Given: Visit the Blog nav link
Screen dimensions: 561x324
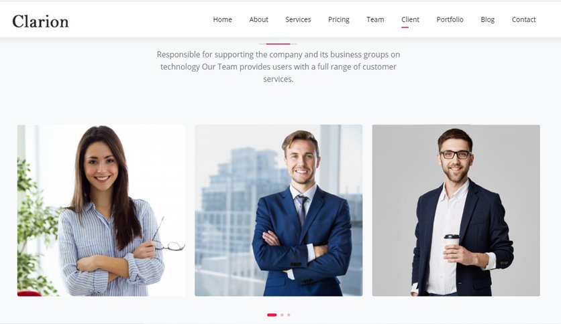Looking at the screenshot, I should click(488, 19).
